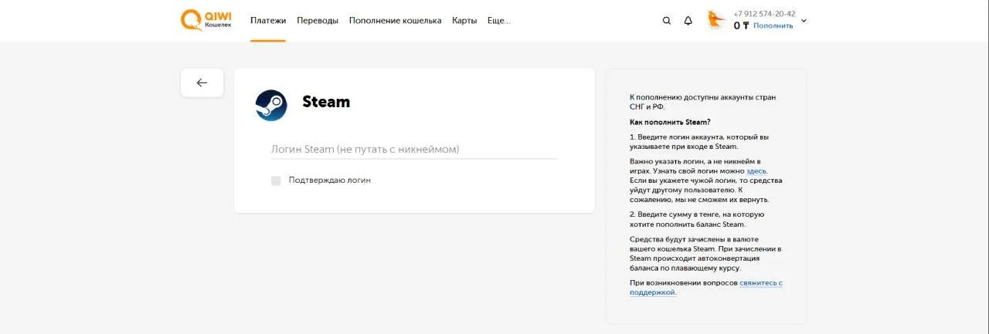Click the Подтверждаю логин label
Viewport: 989px width, 334px height.
pos(330,180)
